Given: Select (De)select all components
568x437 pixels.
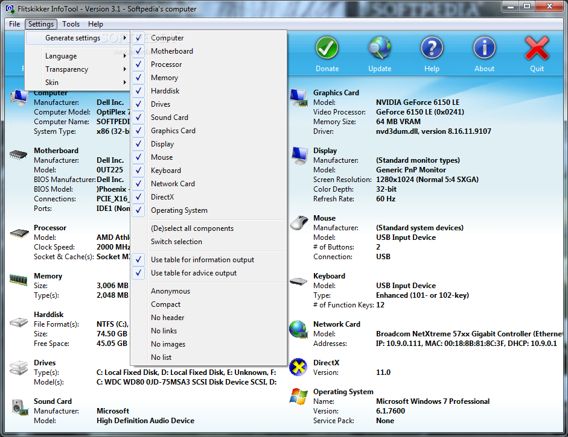Looking at the screenshot, I should click(209, 228).
